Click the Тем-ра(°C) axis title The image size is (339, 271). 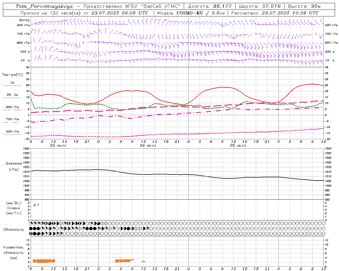point(12,75)
